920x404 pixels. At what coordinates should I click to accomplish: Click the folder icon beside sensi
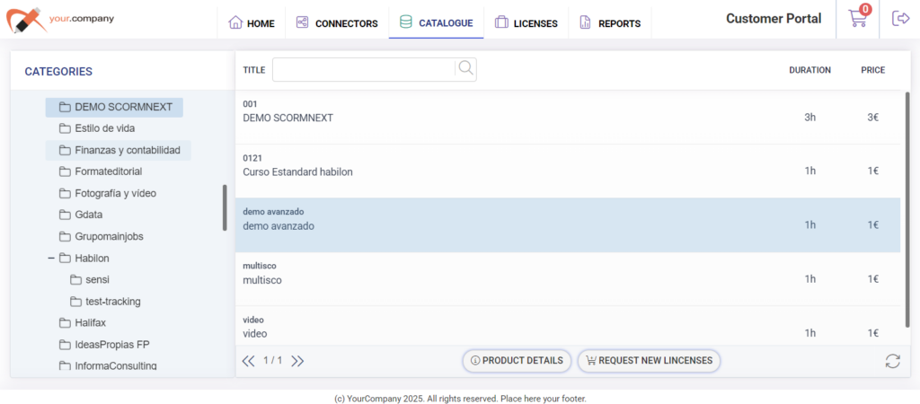(x=75, y=280)
